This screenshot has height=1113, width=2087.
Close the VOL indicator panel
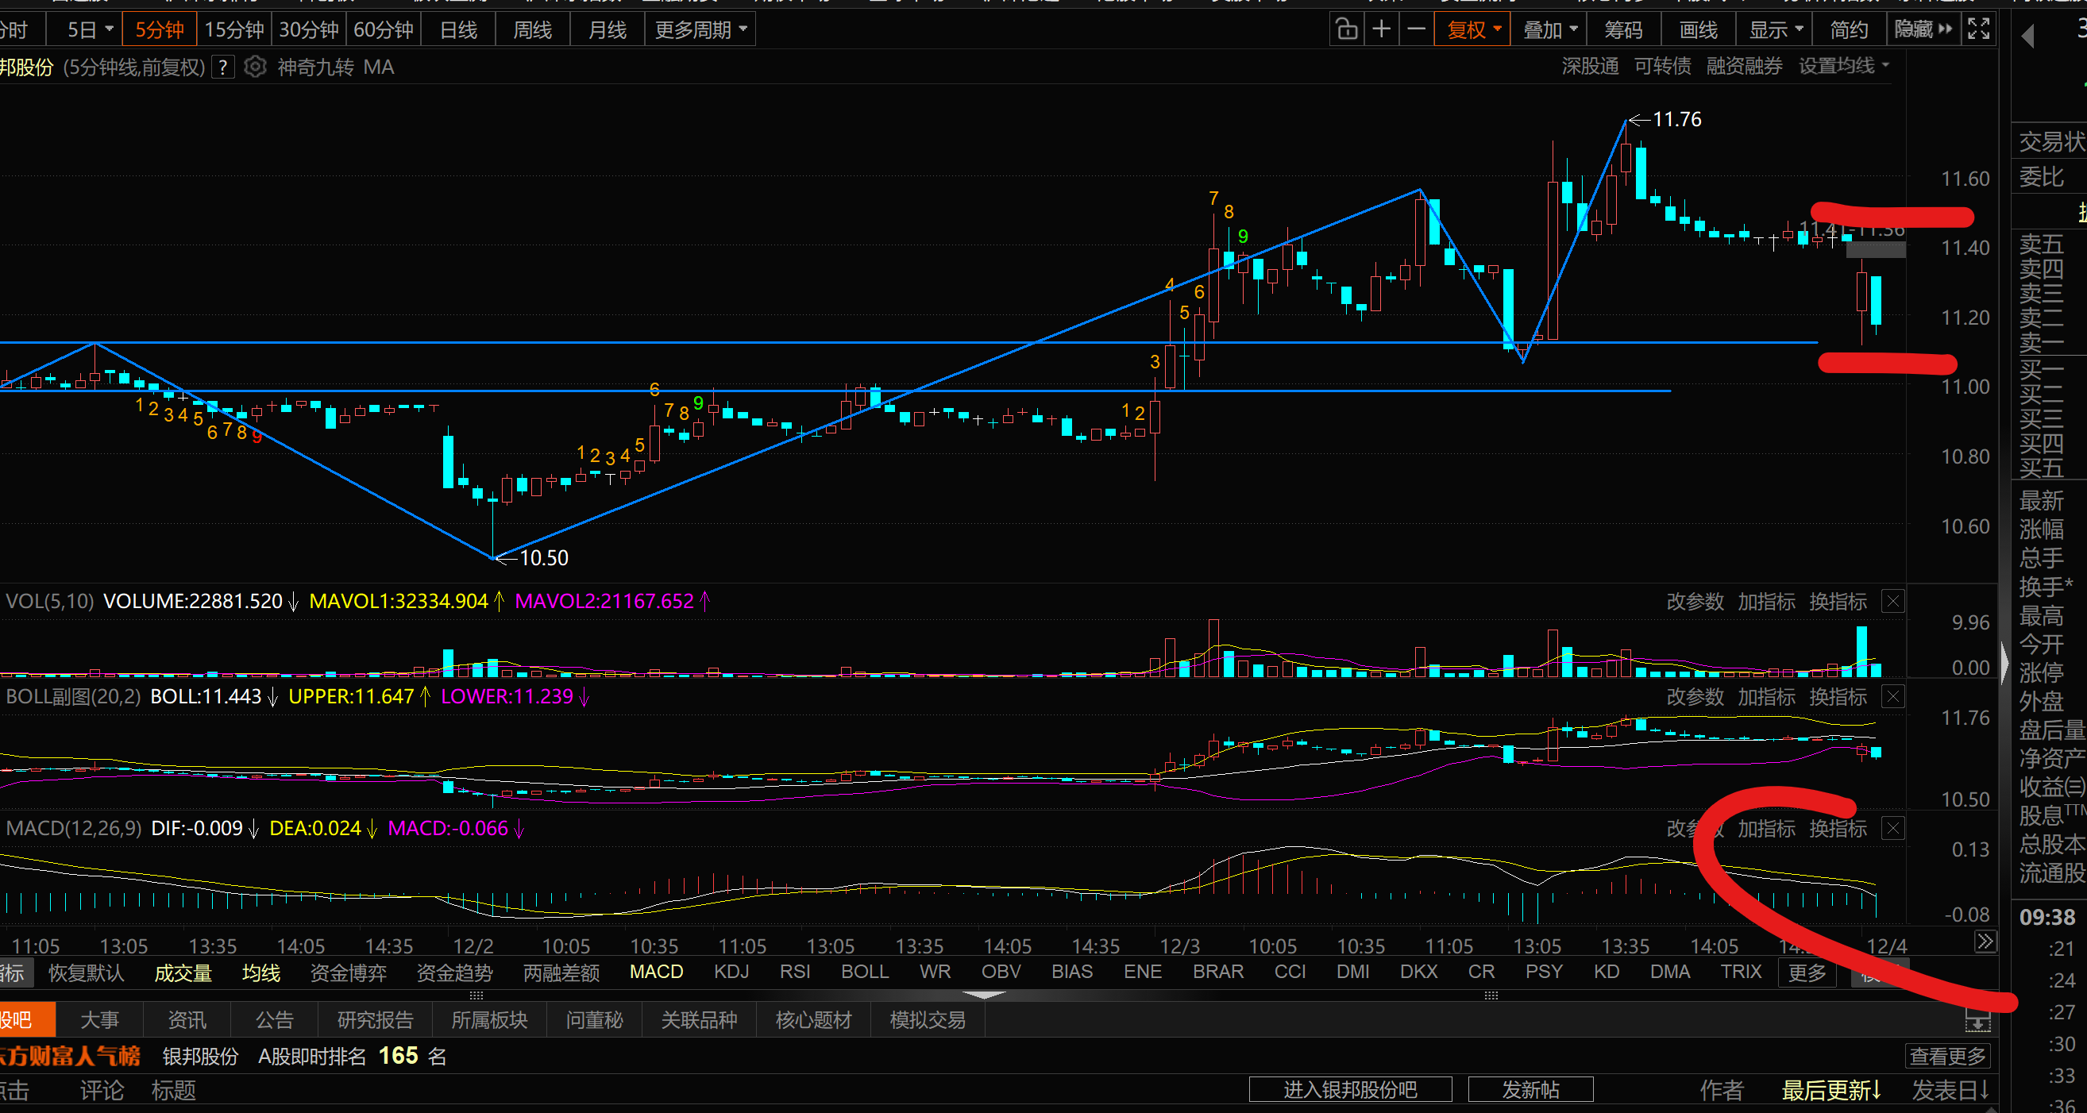[x=1892, y=602]
